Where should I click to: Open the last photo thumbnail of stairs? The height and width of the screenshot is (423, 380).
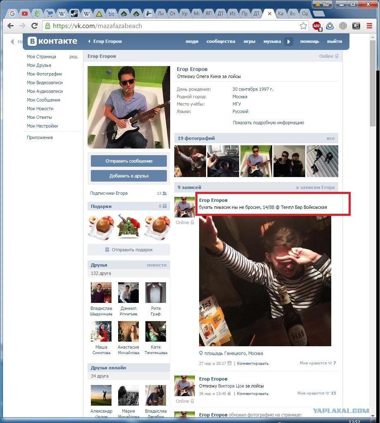click(x=322, y=161)
